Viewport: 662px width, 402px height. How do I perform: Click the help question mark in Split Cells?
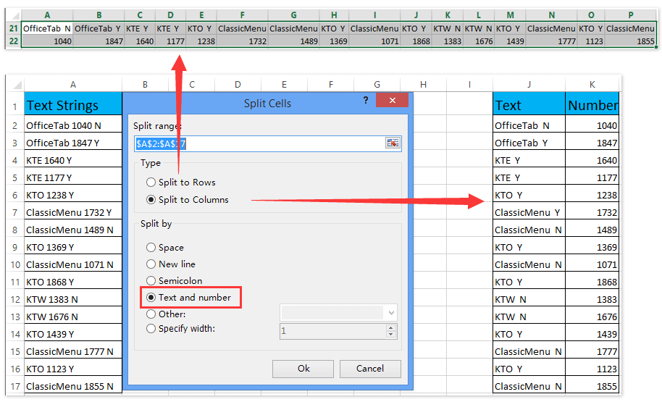[366, 101]
